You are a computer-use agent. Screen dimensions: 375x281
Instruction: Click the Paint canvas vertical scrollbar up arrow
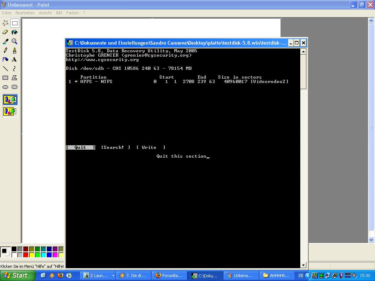[371, 20]
